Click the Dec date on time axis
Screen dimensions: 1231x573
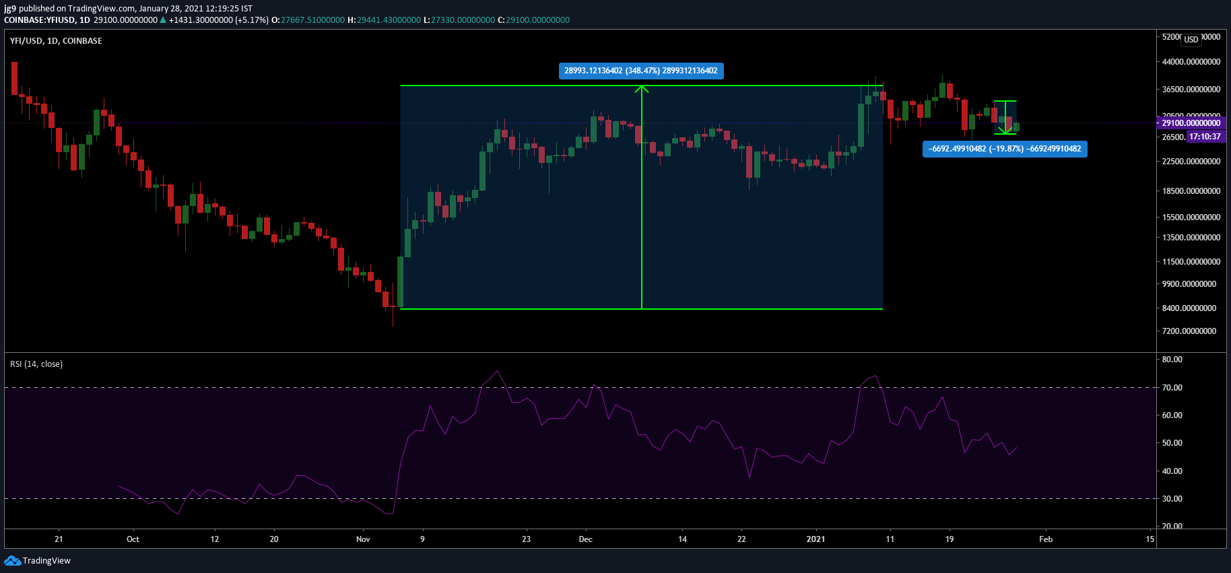(586, 539)
